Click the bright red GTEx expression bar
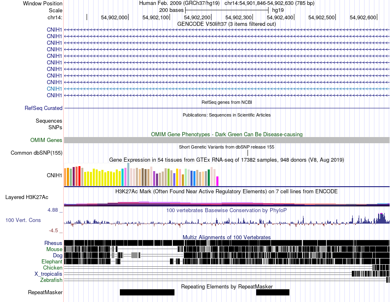 tap(79, 176)
